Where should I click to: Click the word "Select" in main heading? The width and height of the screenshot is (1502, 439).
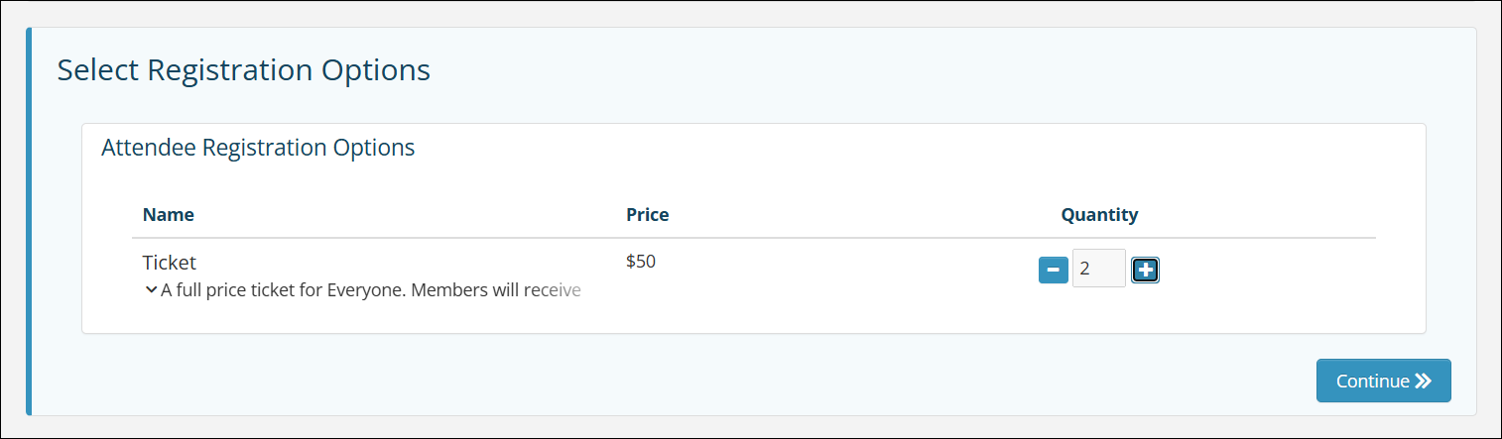[98, 70]
